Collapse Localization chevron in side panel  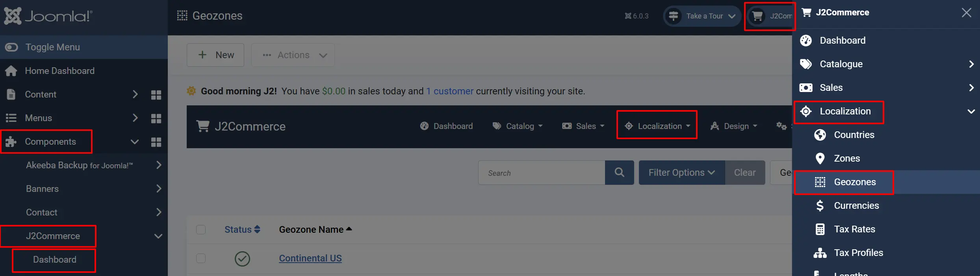pos(971,112)
